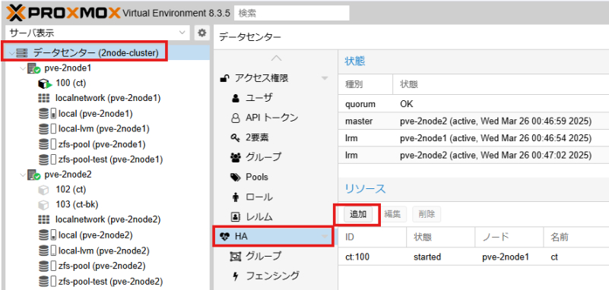Open the サーバ表示 view dropdown
The image size is (609, 290).
click(98, 33)
